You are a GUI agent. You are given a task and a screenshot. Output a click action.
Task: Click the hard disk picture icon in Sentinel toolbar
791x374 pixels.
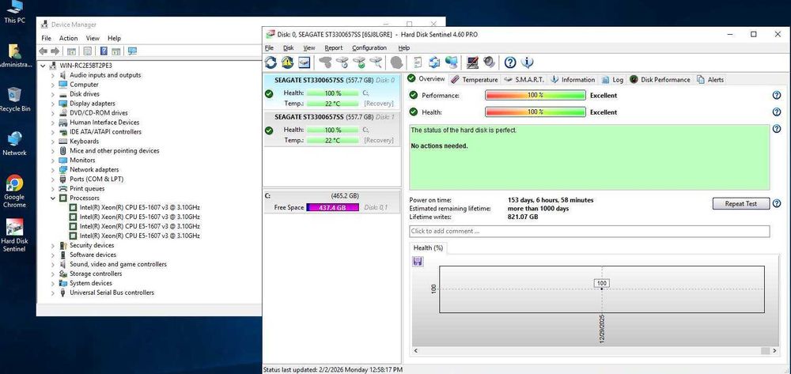tap(304, 62)
